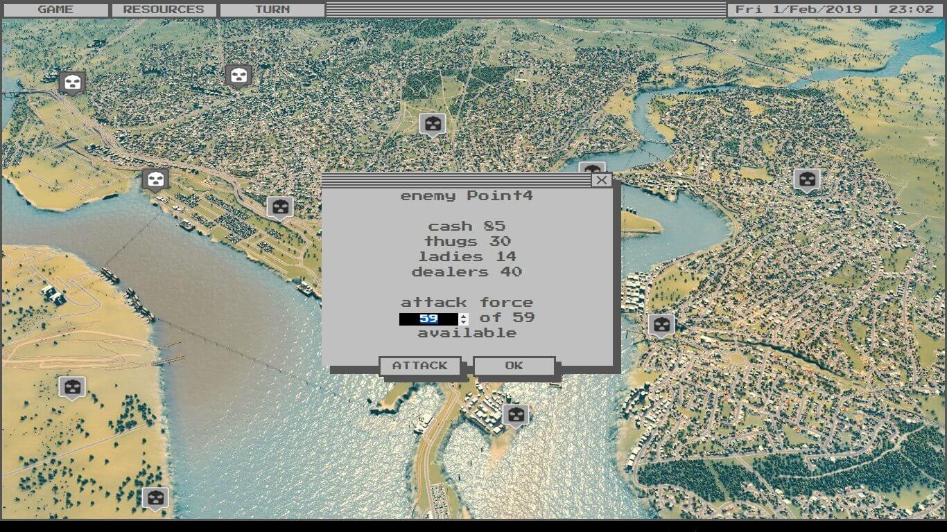947x532 pixels.
Task: Open the GAME menu
Action: [55, 10]
